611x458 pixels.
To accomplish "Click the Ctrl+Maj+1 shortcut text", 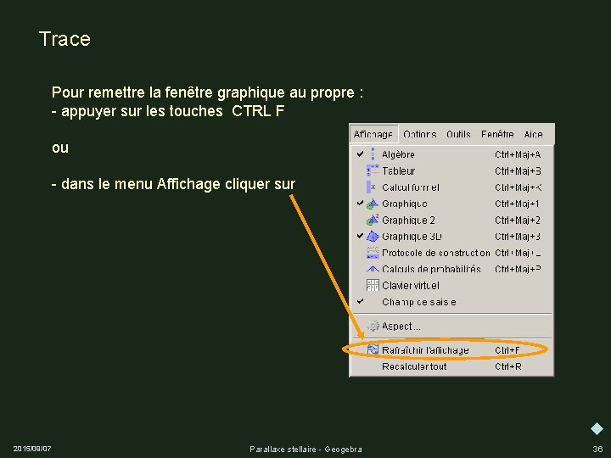I will pos(518,204).
